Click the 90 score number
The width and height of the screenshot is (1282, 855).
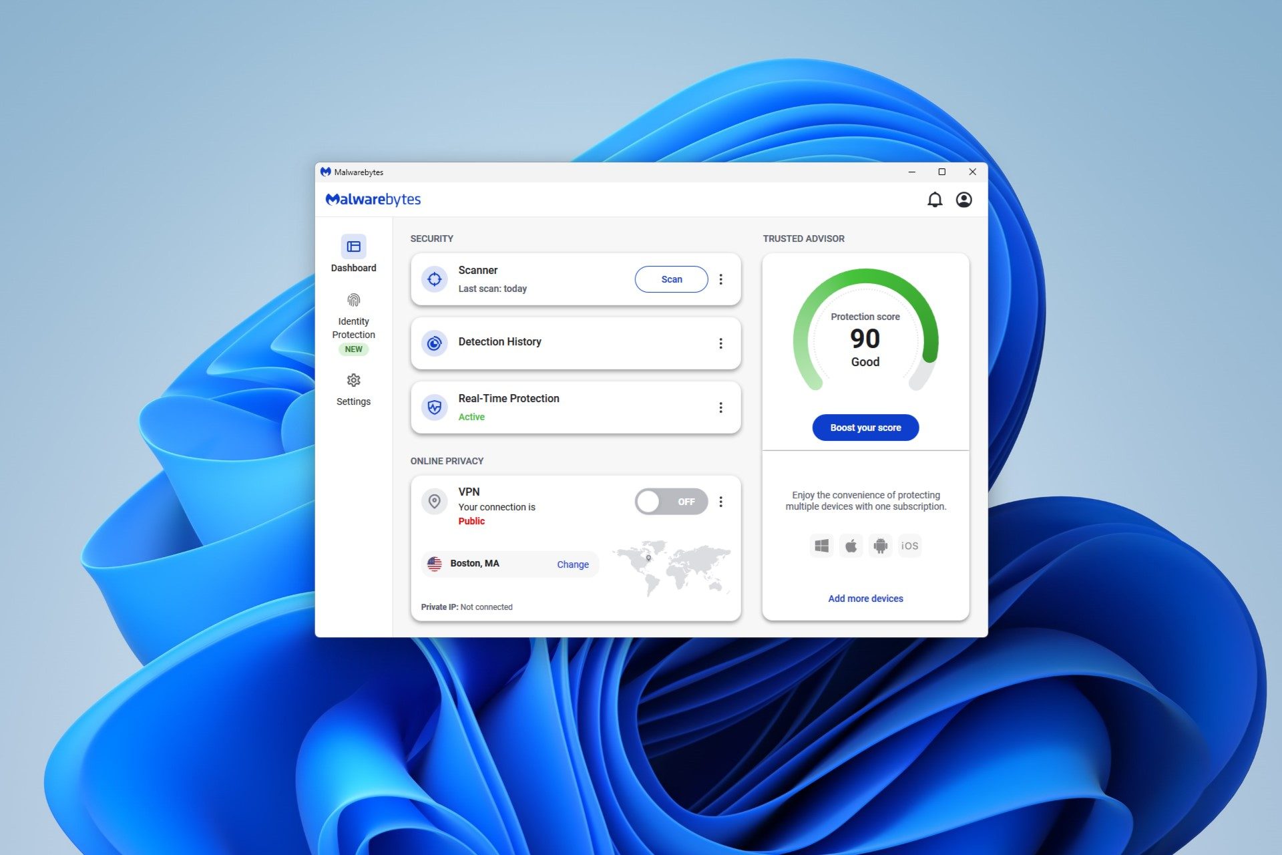click(865, 339)
